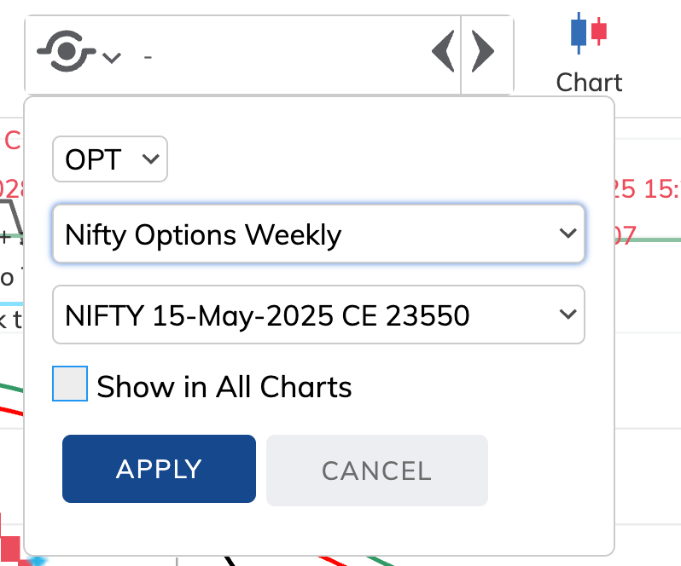
Task: Go to next symbol with right arrow
Action: tap(483, 53)
